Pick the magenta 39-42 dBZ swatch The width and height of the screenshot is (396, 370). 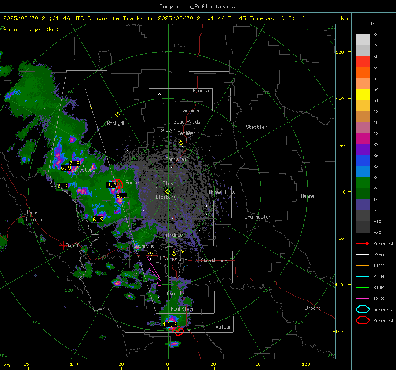[363, 139]
